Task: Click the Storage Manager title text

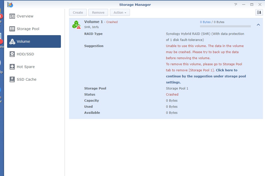Action: tap(135, 5)
